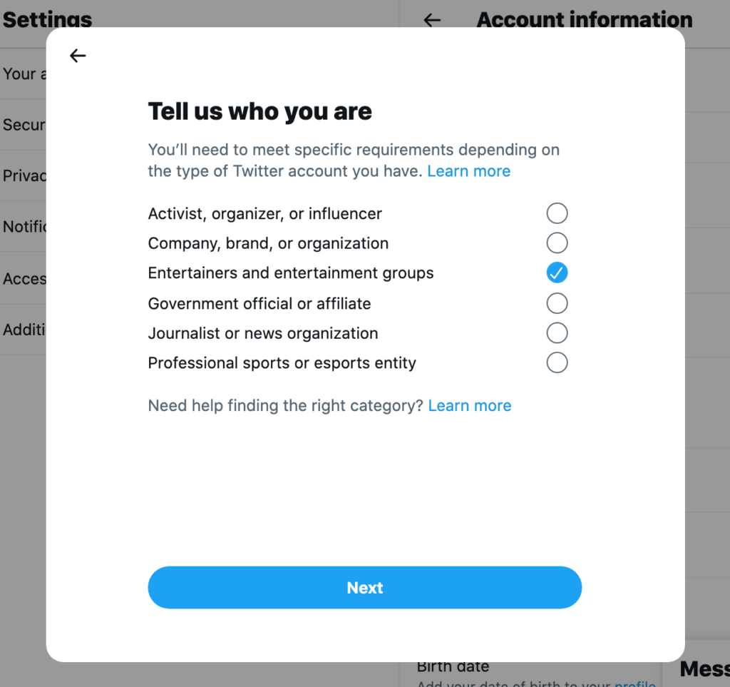Click the Account information back arrow
This screenshot has height=687, width=730.
click(x=432, y=20)
